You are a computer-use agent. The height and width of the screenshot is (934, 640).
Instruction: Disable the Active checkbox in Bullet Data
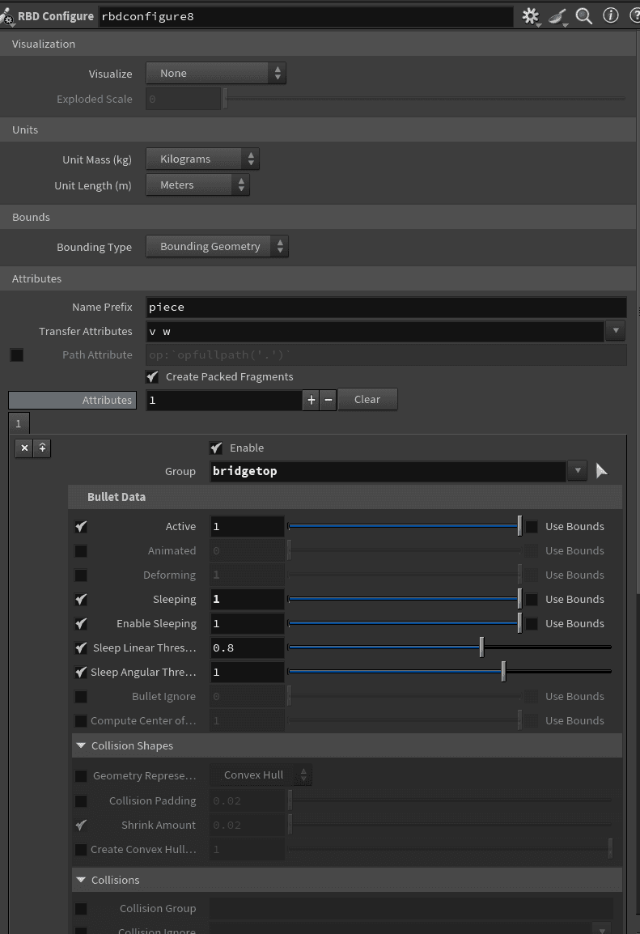pyautogui.click(x=80, y=526)
